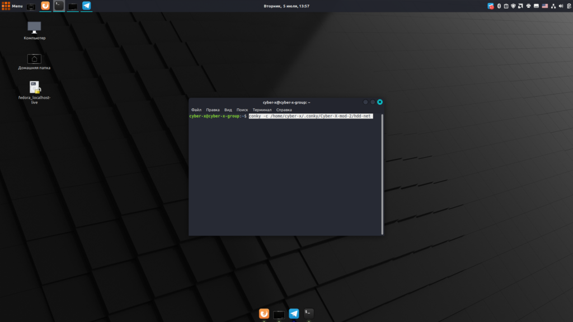
Task: Click the printer icon in system tray
Action: pyautogui.click(x=528, y=6)
